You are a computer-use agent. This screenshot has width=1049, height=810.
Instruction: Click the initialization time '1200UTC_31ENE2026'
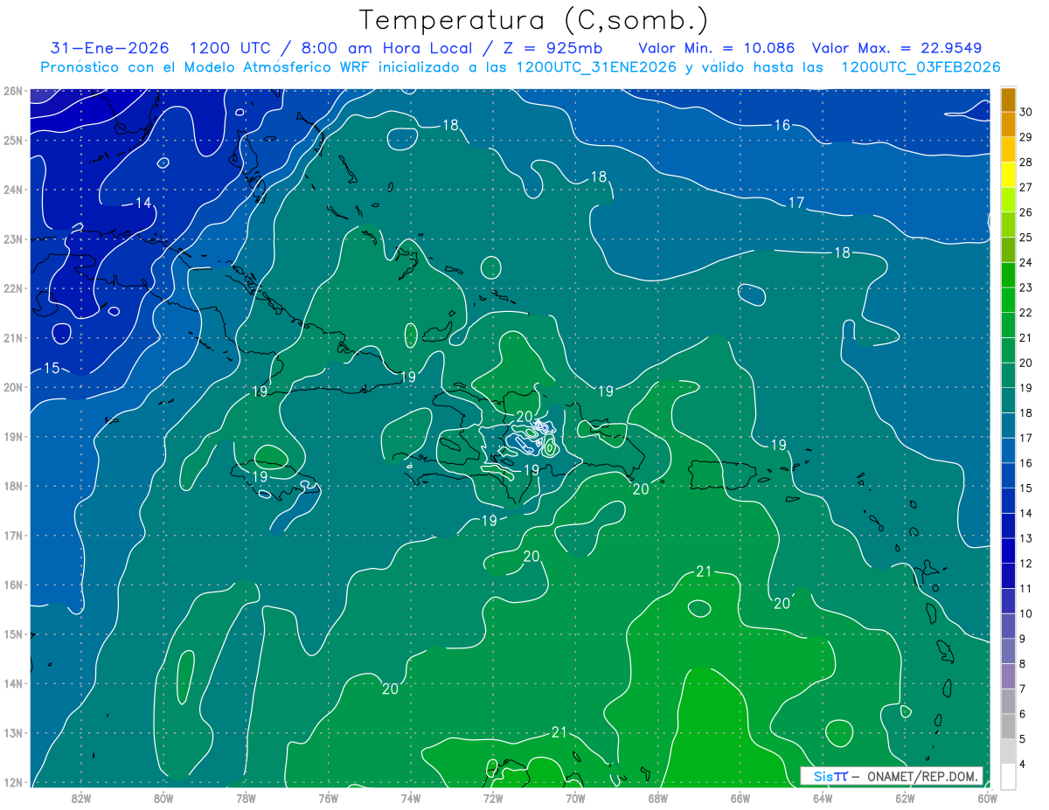[596, 67]
